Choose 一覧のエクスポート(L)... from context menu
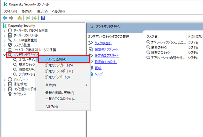Image resolution: width=203 pixels, height=137 pixels. (63, 99)
